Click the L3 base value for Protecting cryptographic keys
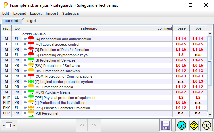The image size is (214, 133). pos(181,55)
